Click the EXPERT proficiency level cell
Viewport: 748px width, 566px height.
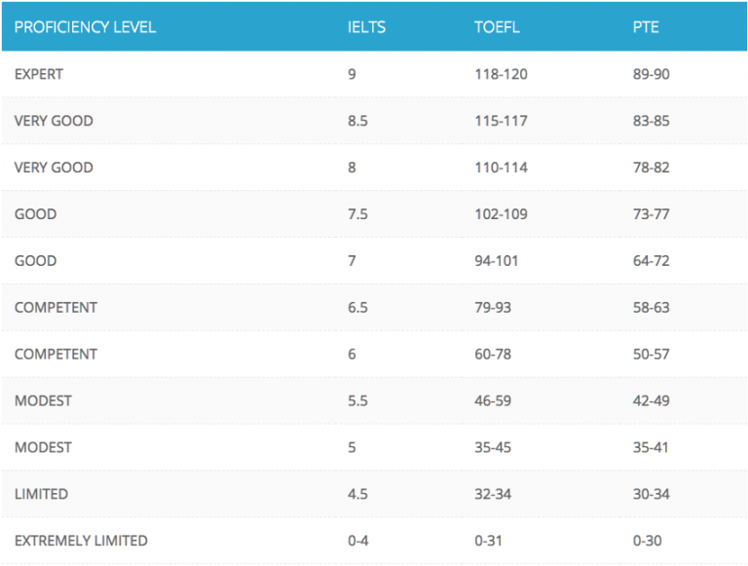click(39, 74)
